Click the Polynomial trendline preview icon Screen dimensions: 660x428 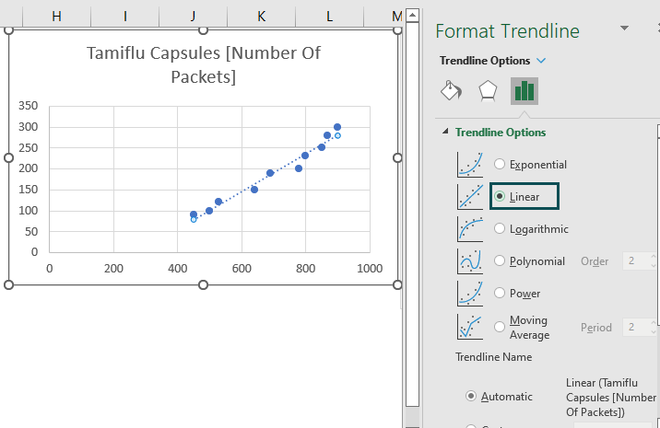pyautogui.click(x=470, y=261)
